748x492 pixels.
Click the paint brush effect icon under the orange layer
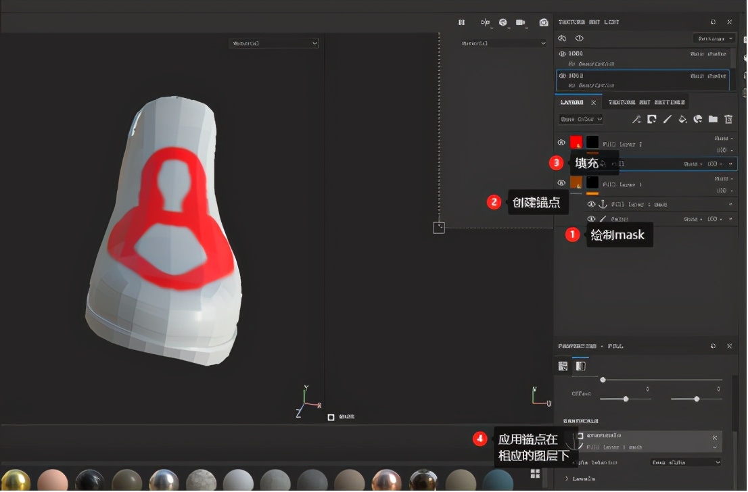(603, 219)
